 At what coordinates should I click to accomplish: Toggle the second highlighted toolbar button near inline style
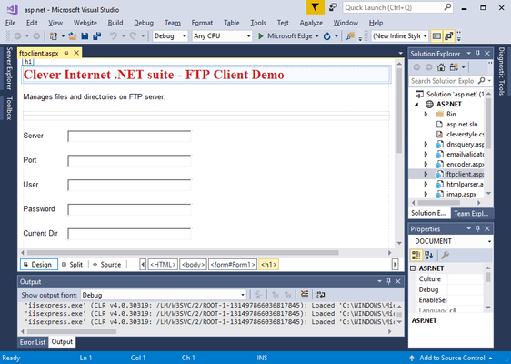[x=449, y=36]
